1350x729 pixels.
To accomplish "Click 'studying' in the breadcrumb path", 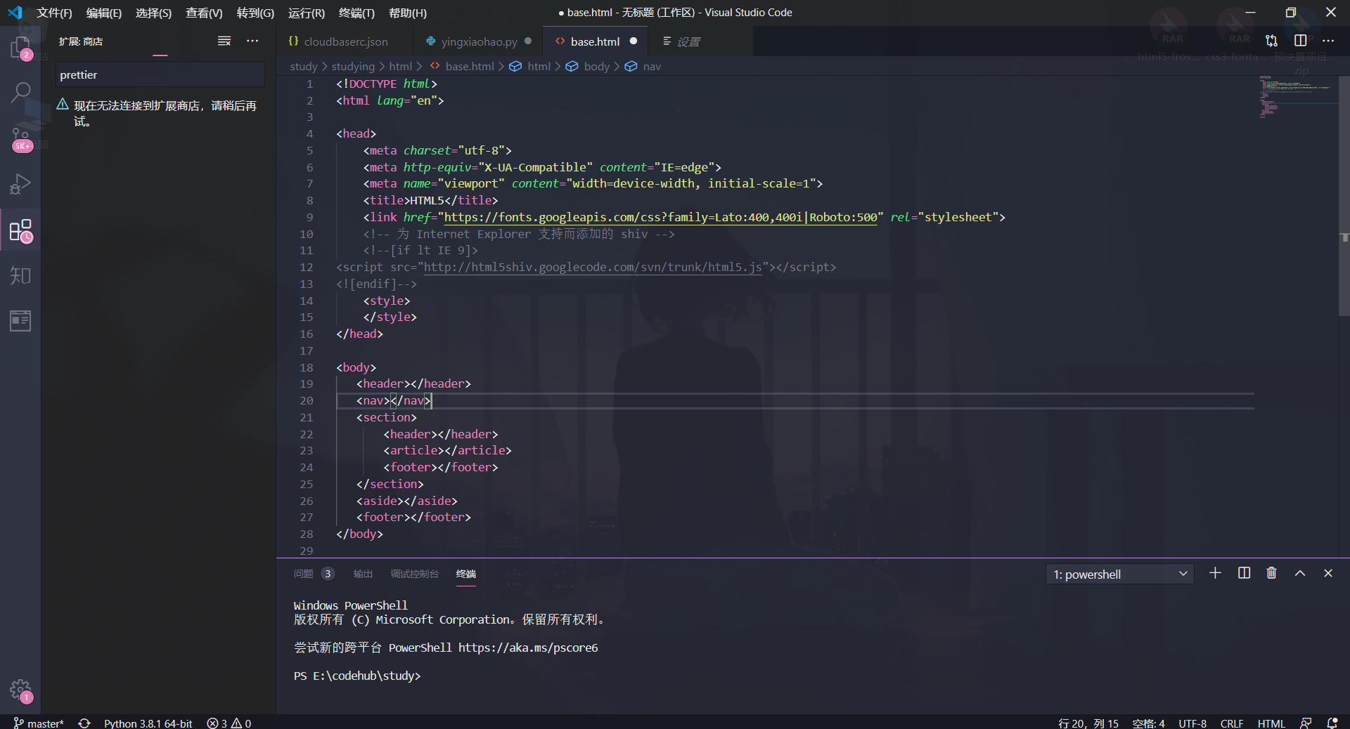I will tap(353, 66).
